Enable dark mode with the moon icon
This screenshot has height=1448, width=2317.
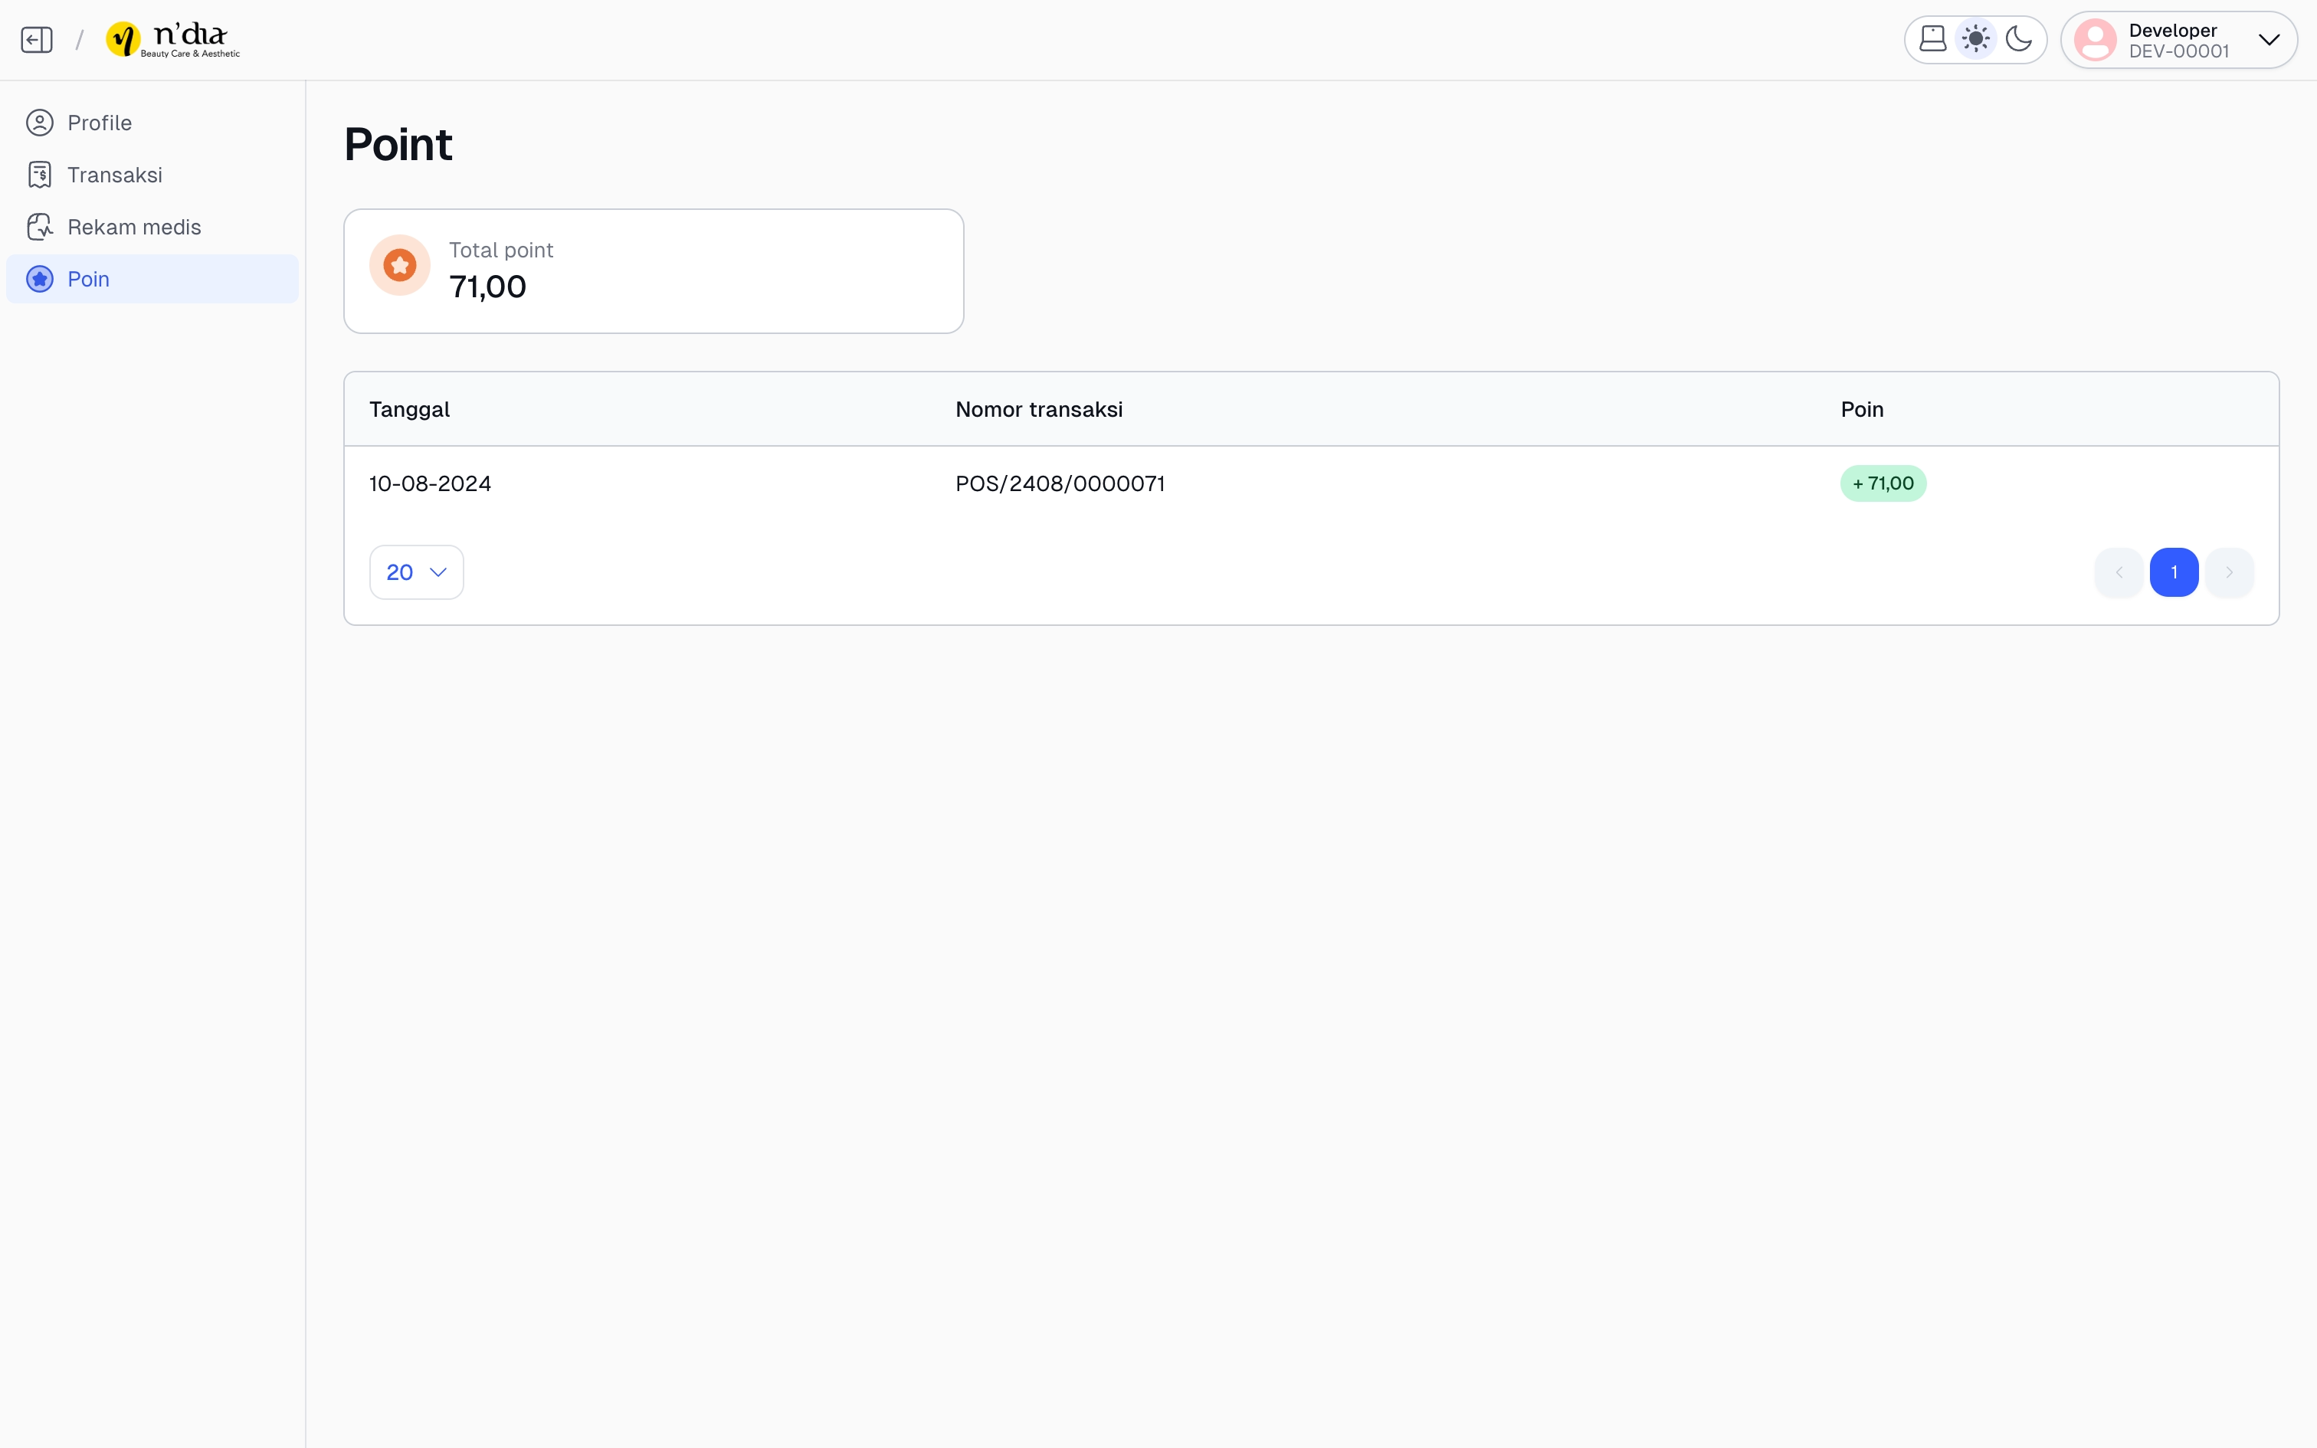pos(2018,39)
